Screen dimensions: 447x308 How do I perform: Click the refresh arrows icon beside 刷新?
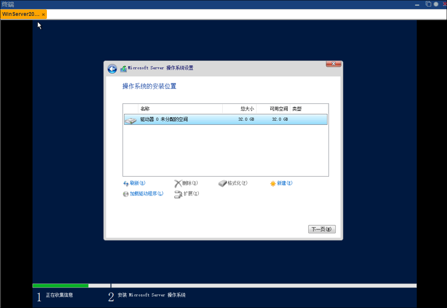(x=126, y=184)
